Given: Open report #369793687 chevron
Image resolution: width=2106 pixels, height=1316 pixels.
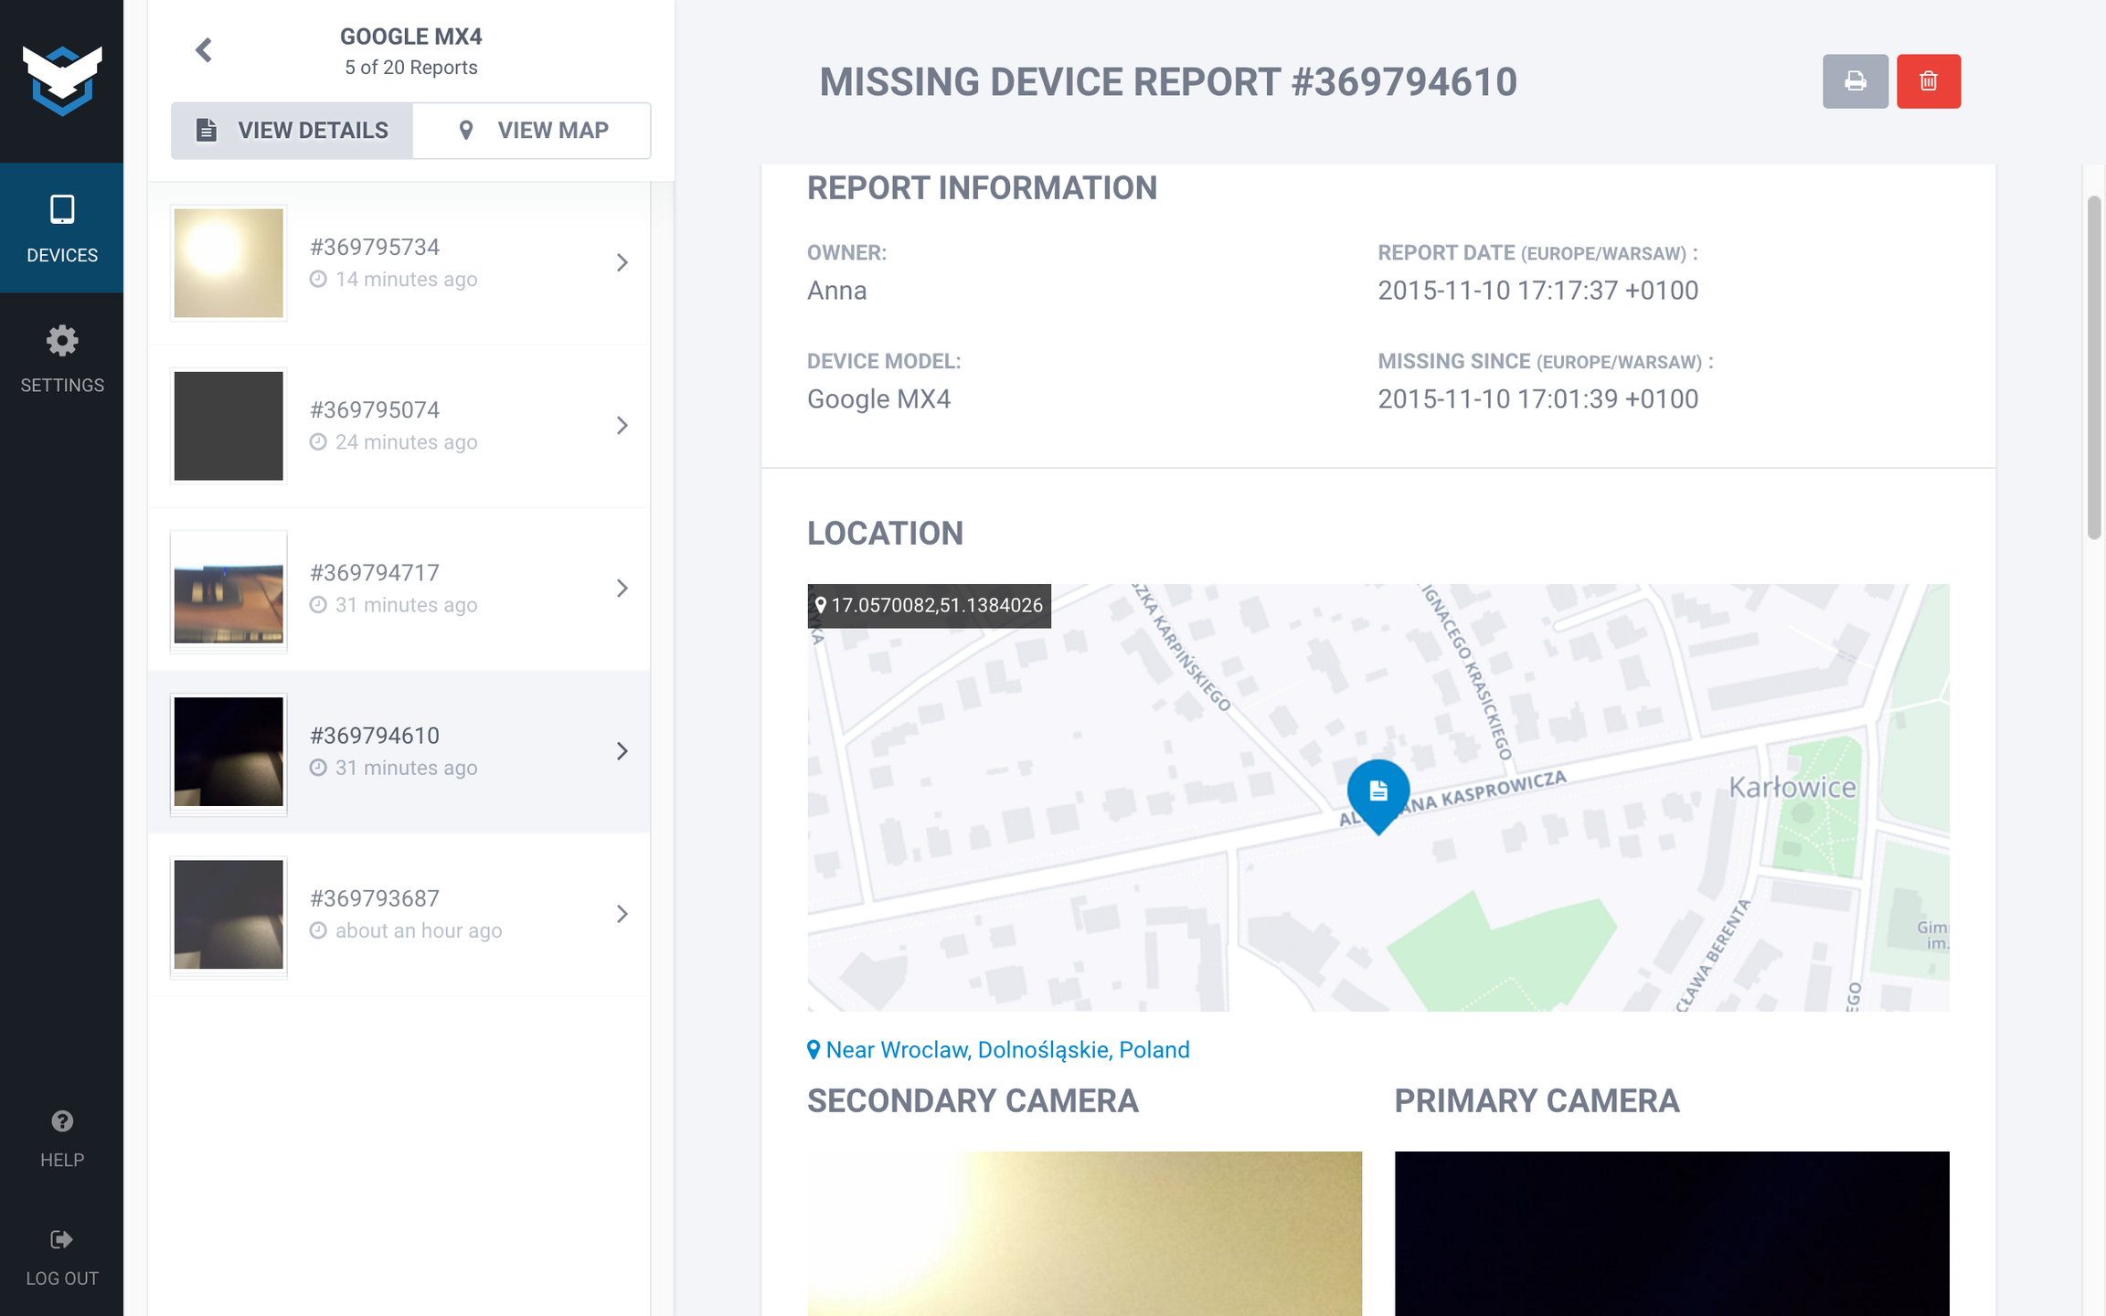Looking at the screenshot, I should [x=622, y=914].
